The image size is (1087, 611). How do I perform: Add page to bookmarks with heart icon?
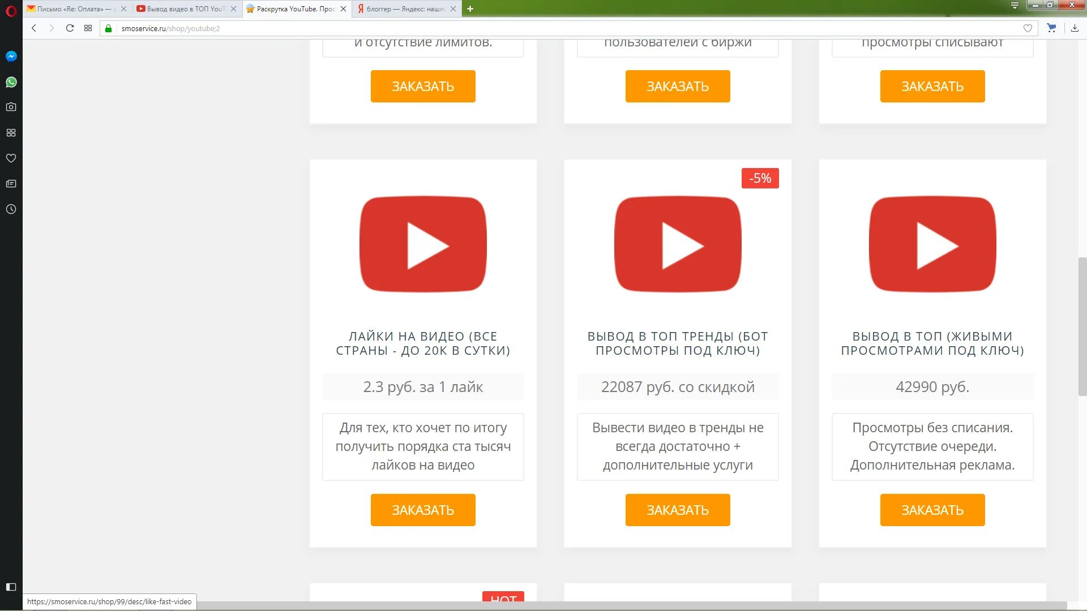pos(1028,28)
